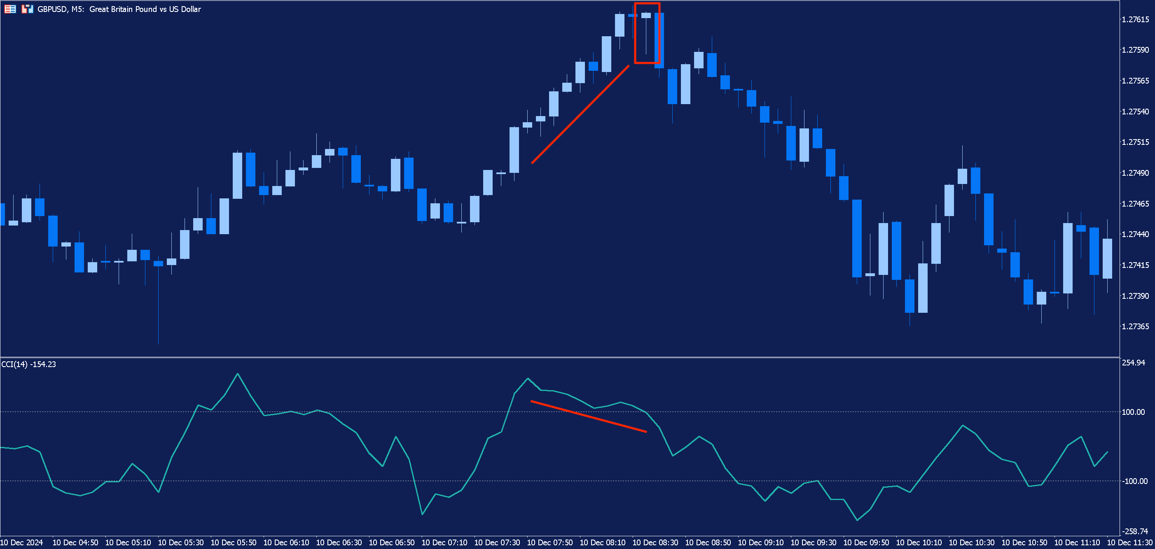Click the 1.27565 price scale label
This screenshot has width=1155, height=549.
coord(1135,81)
